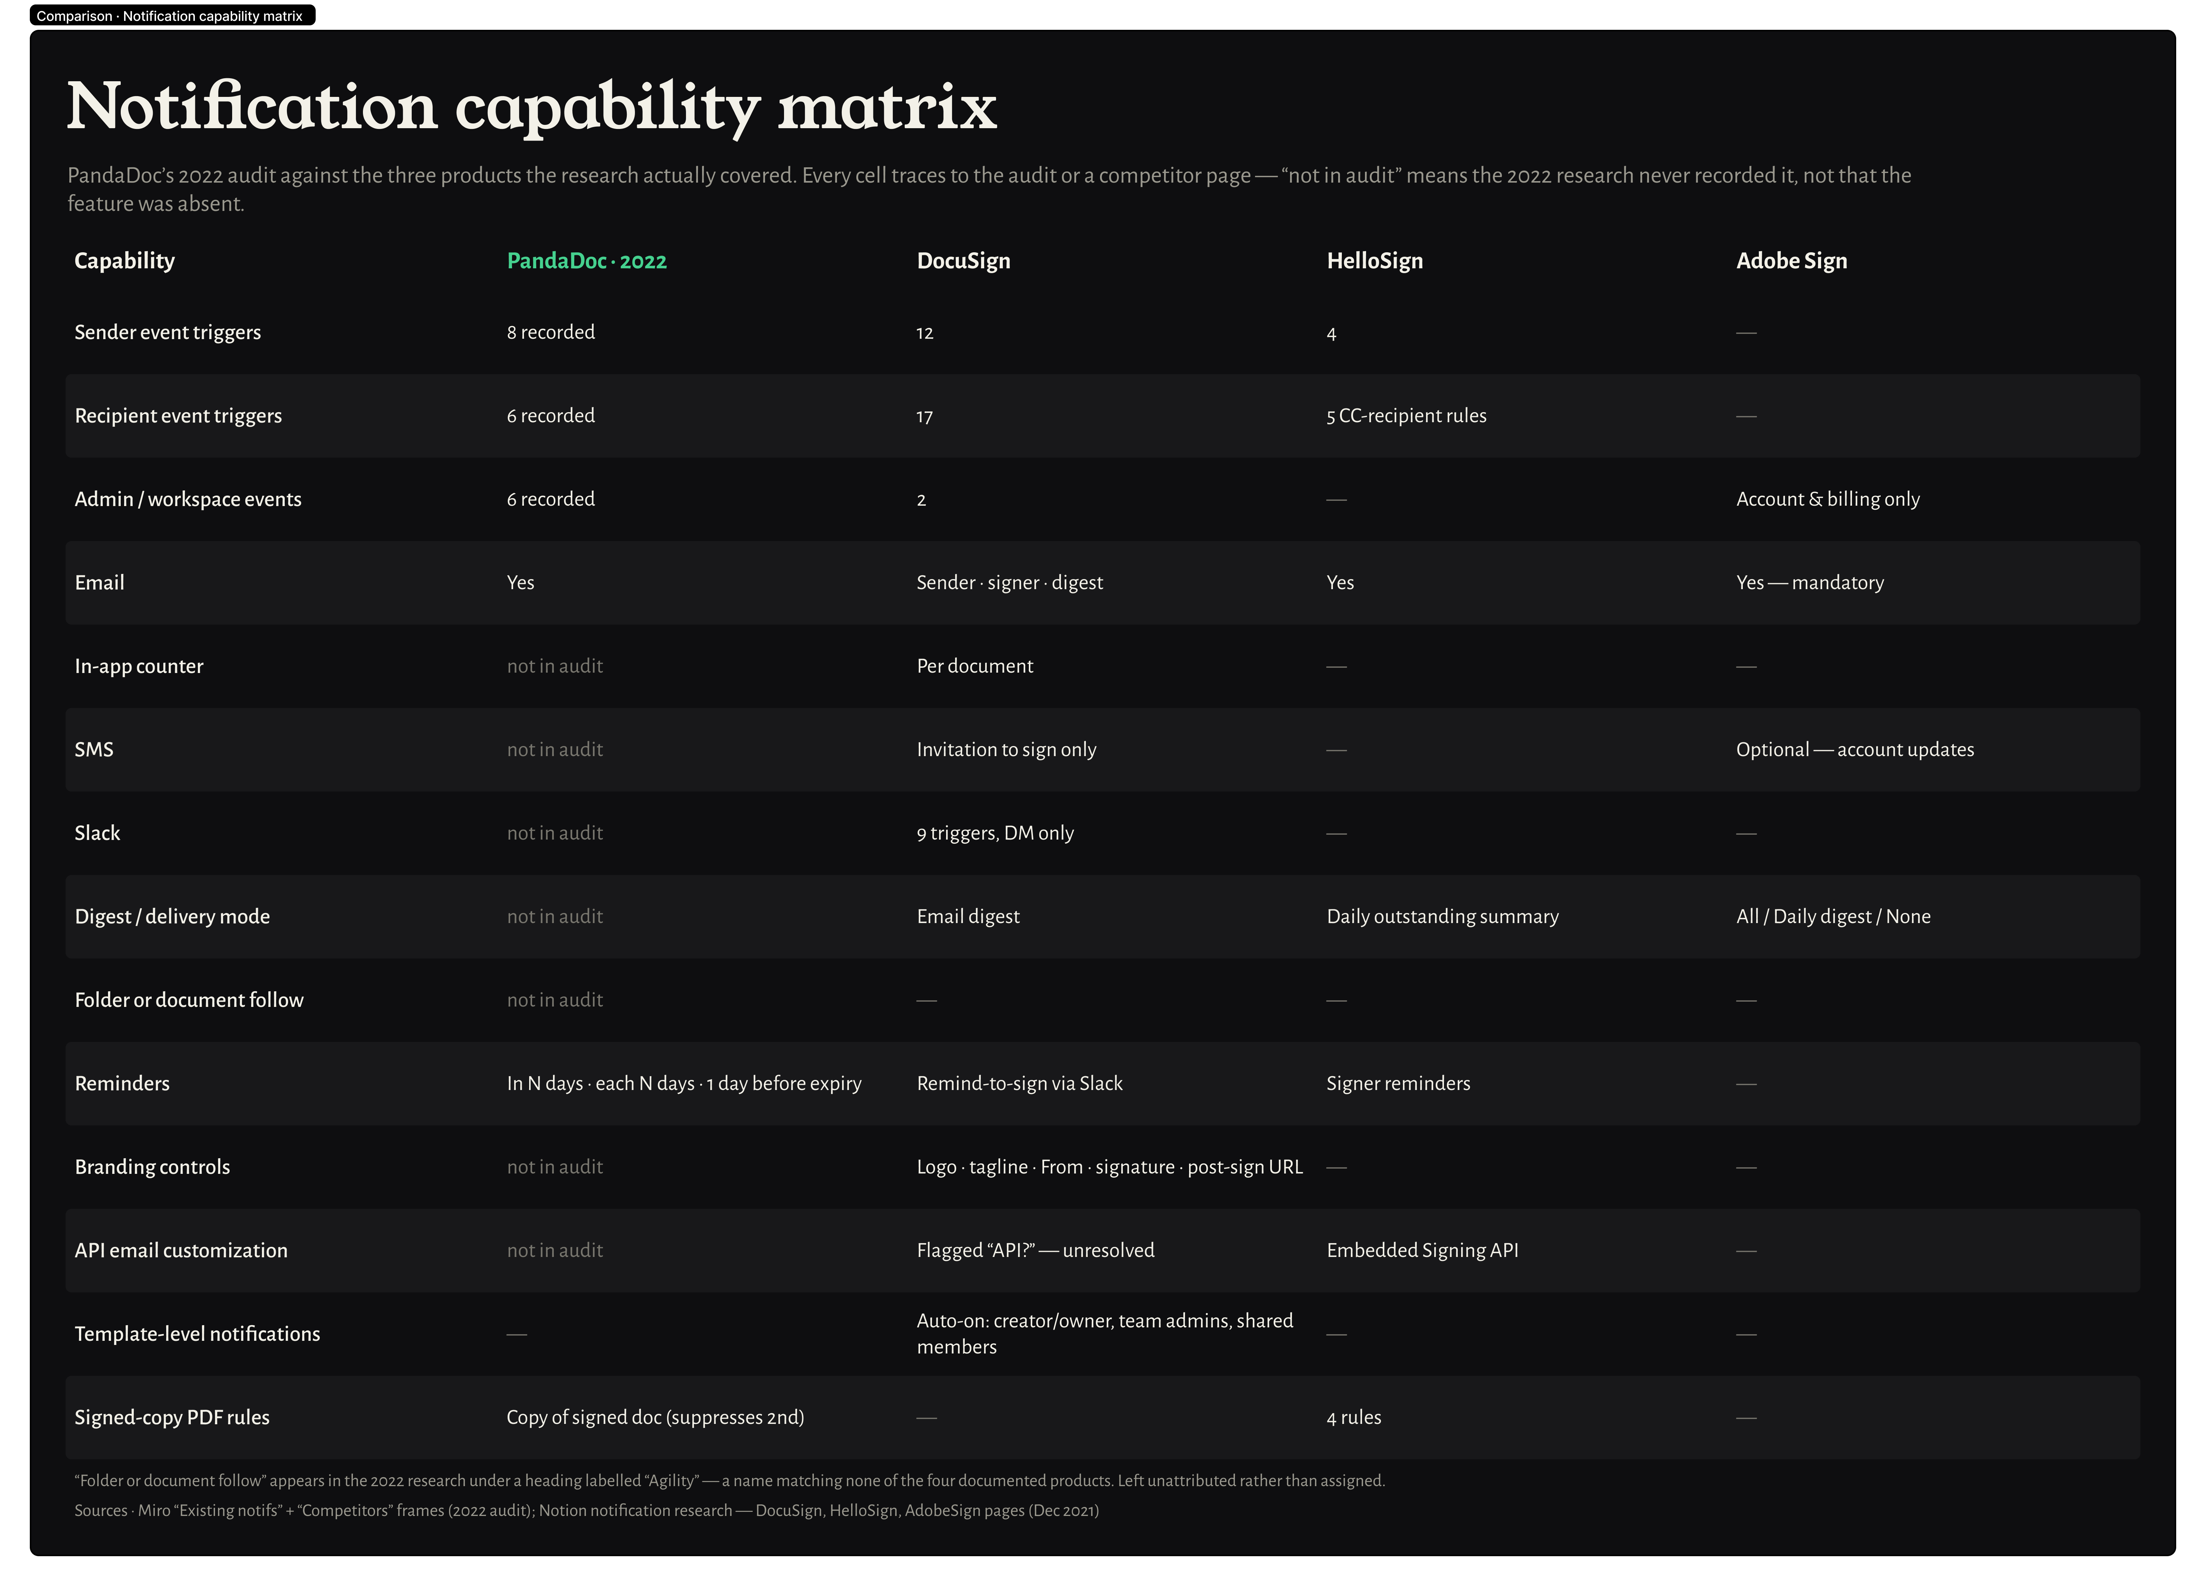Screen dimensions: 2206x1586
Task: Click HelloSign's '4' sender triggers cell
Action: coord(1331,334)
